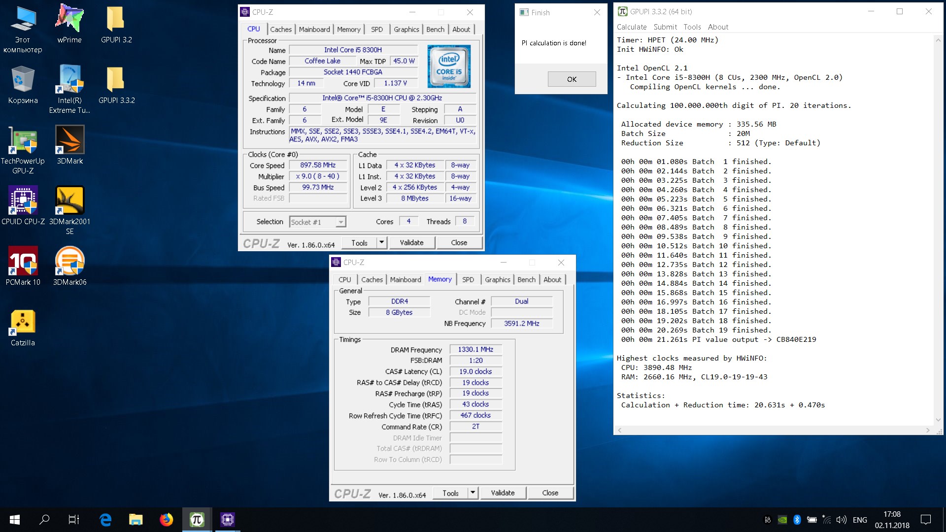Click Tools button in top CPU-Z window
946x532 pixels.
[x=359, y=242]
